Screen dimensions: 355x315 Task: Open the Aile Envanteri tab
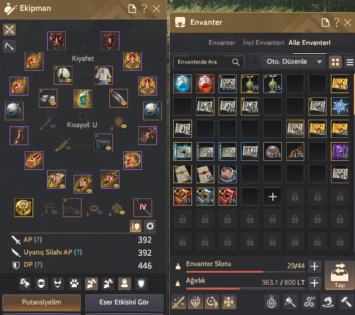tap(309, 43)
